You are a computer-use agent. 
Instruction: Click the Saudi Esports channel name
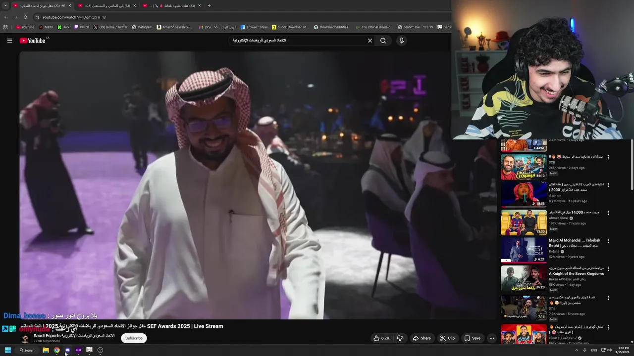[74, 336]
